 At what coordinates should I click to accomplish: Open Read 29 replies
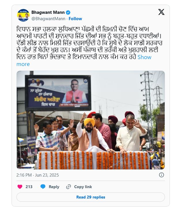pos(91,197)
